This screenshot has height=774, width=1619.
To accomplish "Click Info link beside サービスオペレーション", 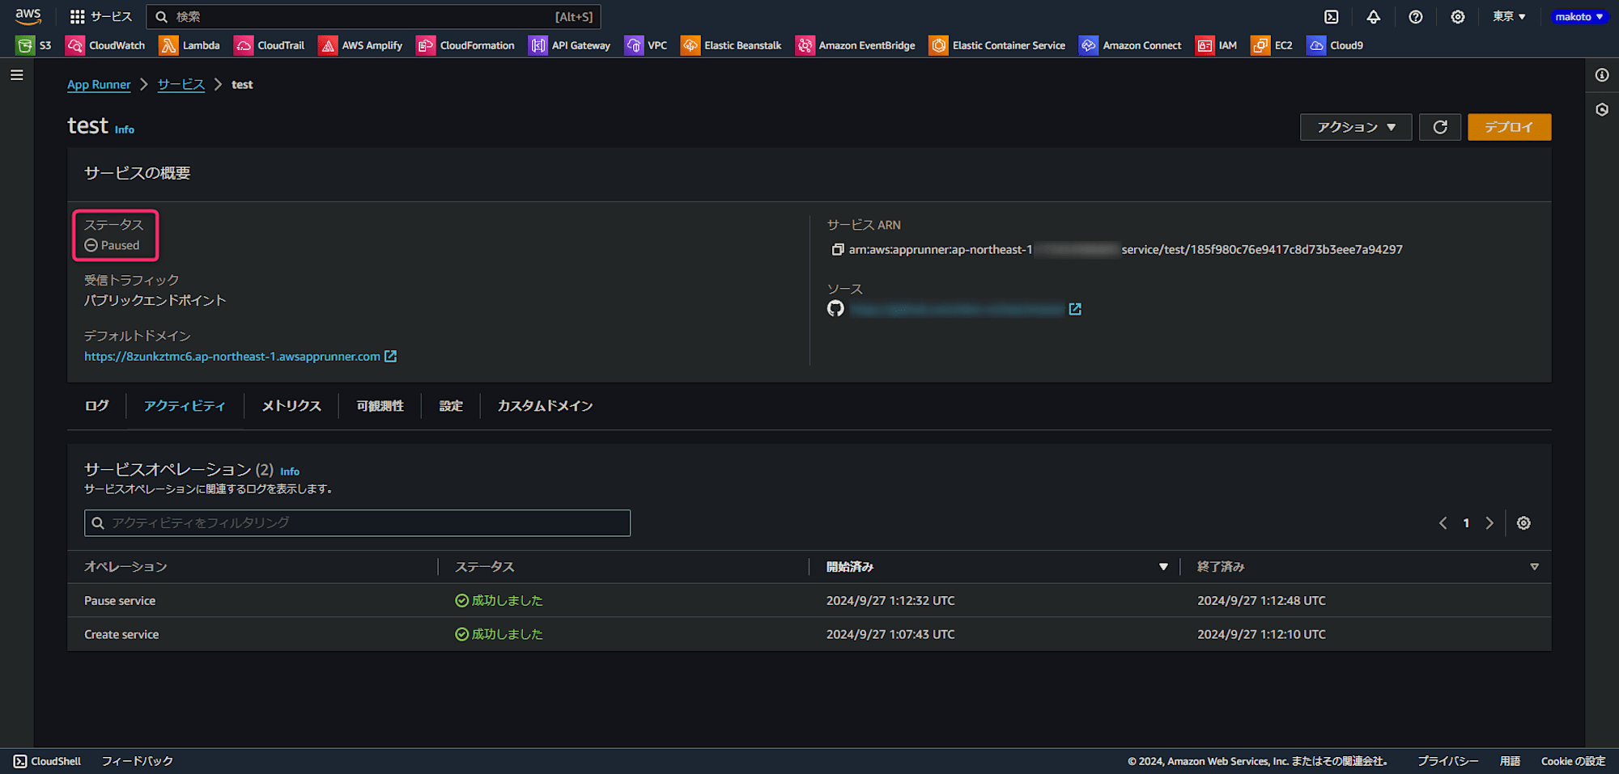I will click(x=290, y=472).
